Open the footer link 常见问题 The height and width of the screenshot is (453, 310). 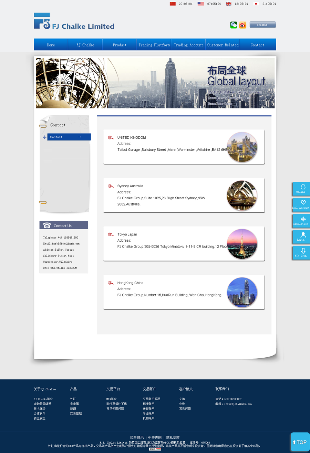(185, 409)
